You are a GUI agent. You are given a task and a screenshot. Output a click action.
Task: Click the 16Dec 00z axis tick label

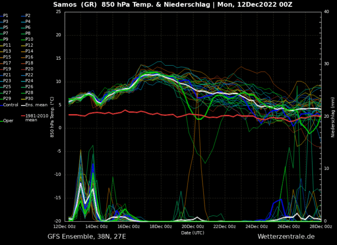[129, 227]
